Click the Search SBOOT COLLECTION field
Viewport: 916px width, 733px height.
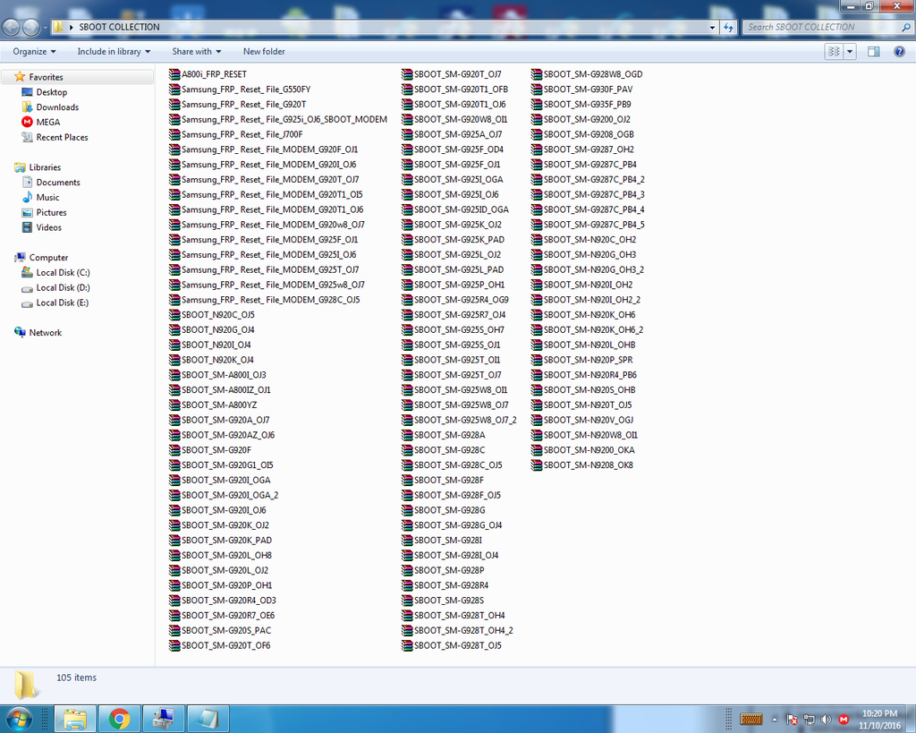coord(823,27)
